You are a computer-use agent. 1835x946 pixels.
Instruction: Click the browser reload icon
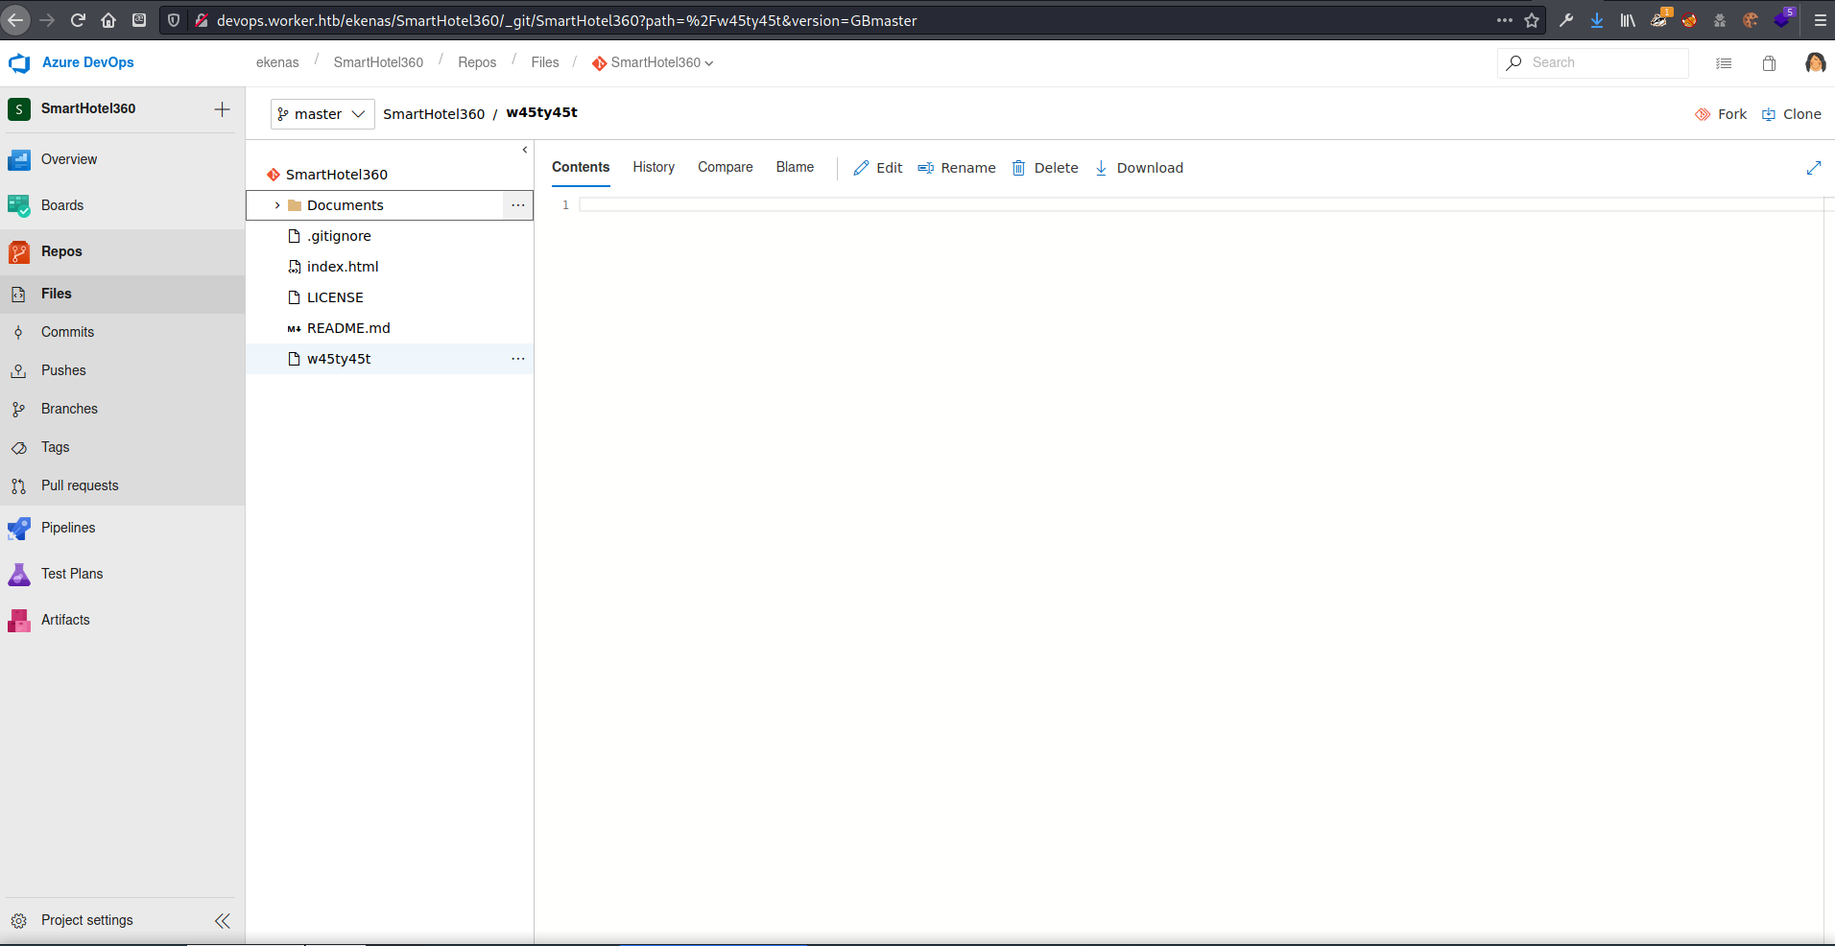point(78,20)
